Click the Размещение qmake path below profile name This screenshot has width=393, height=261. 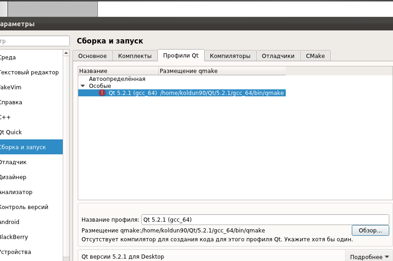[203, 230]
